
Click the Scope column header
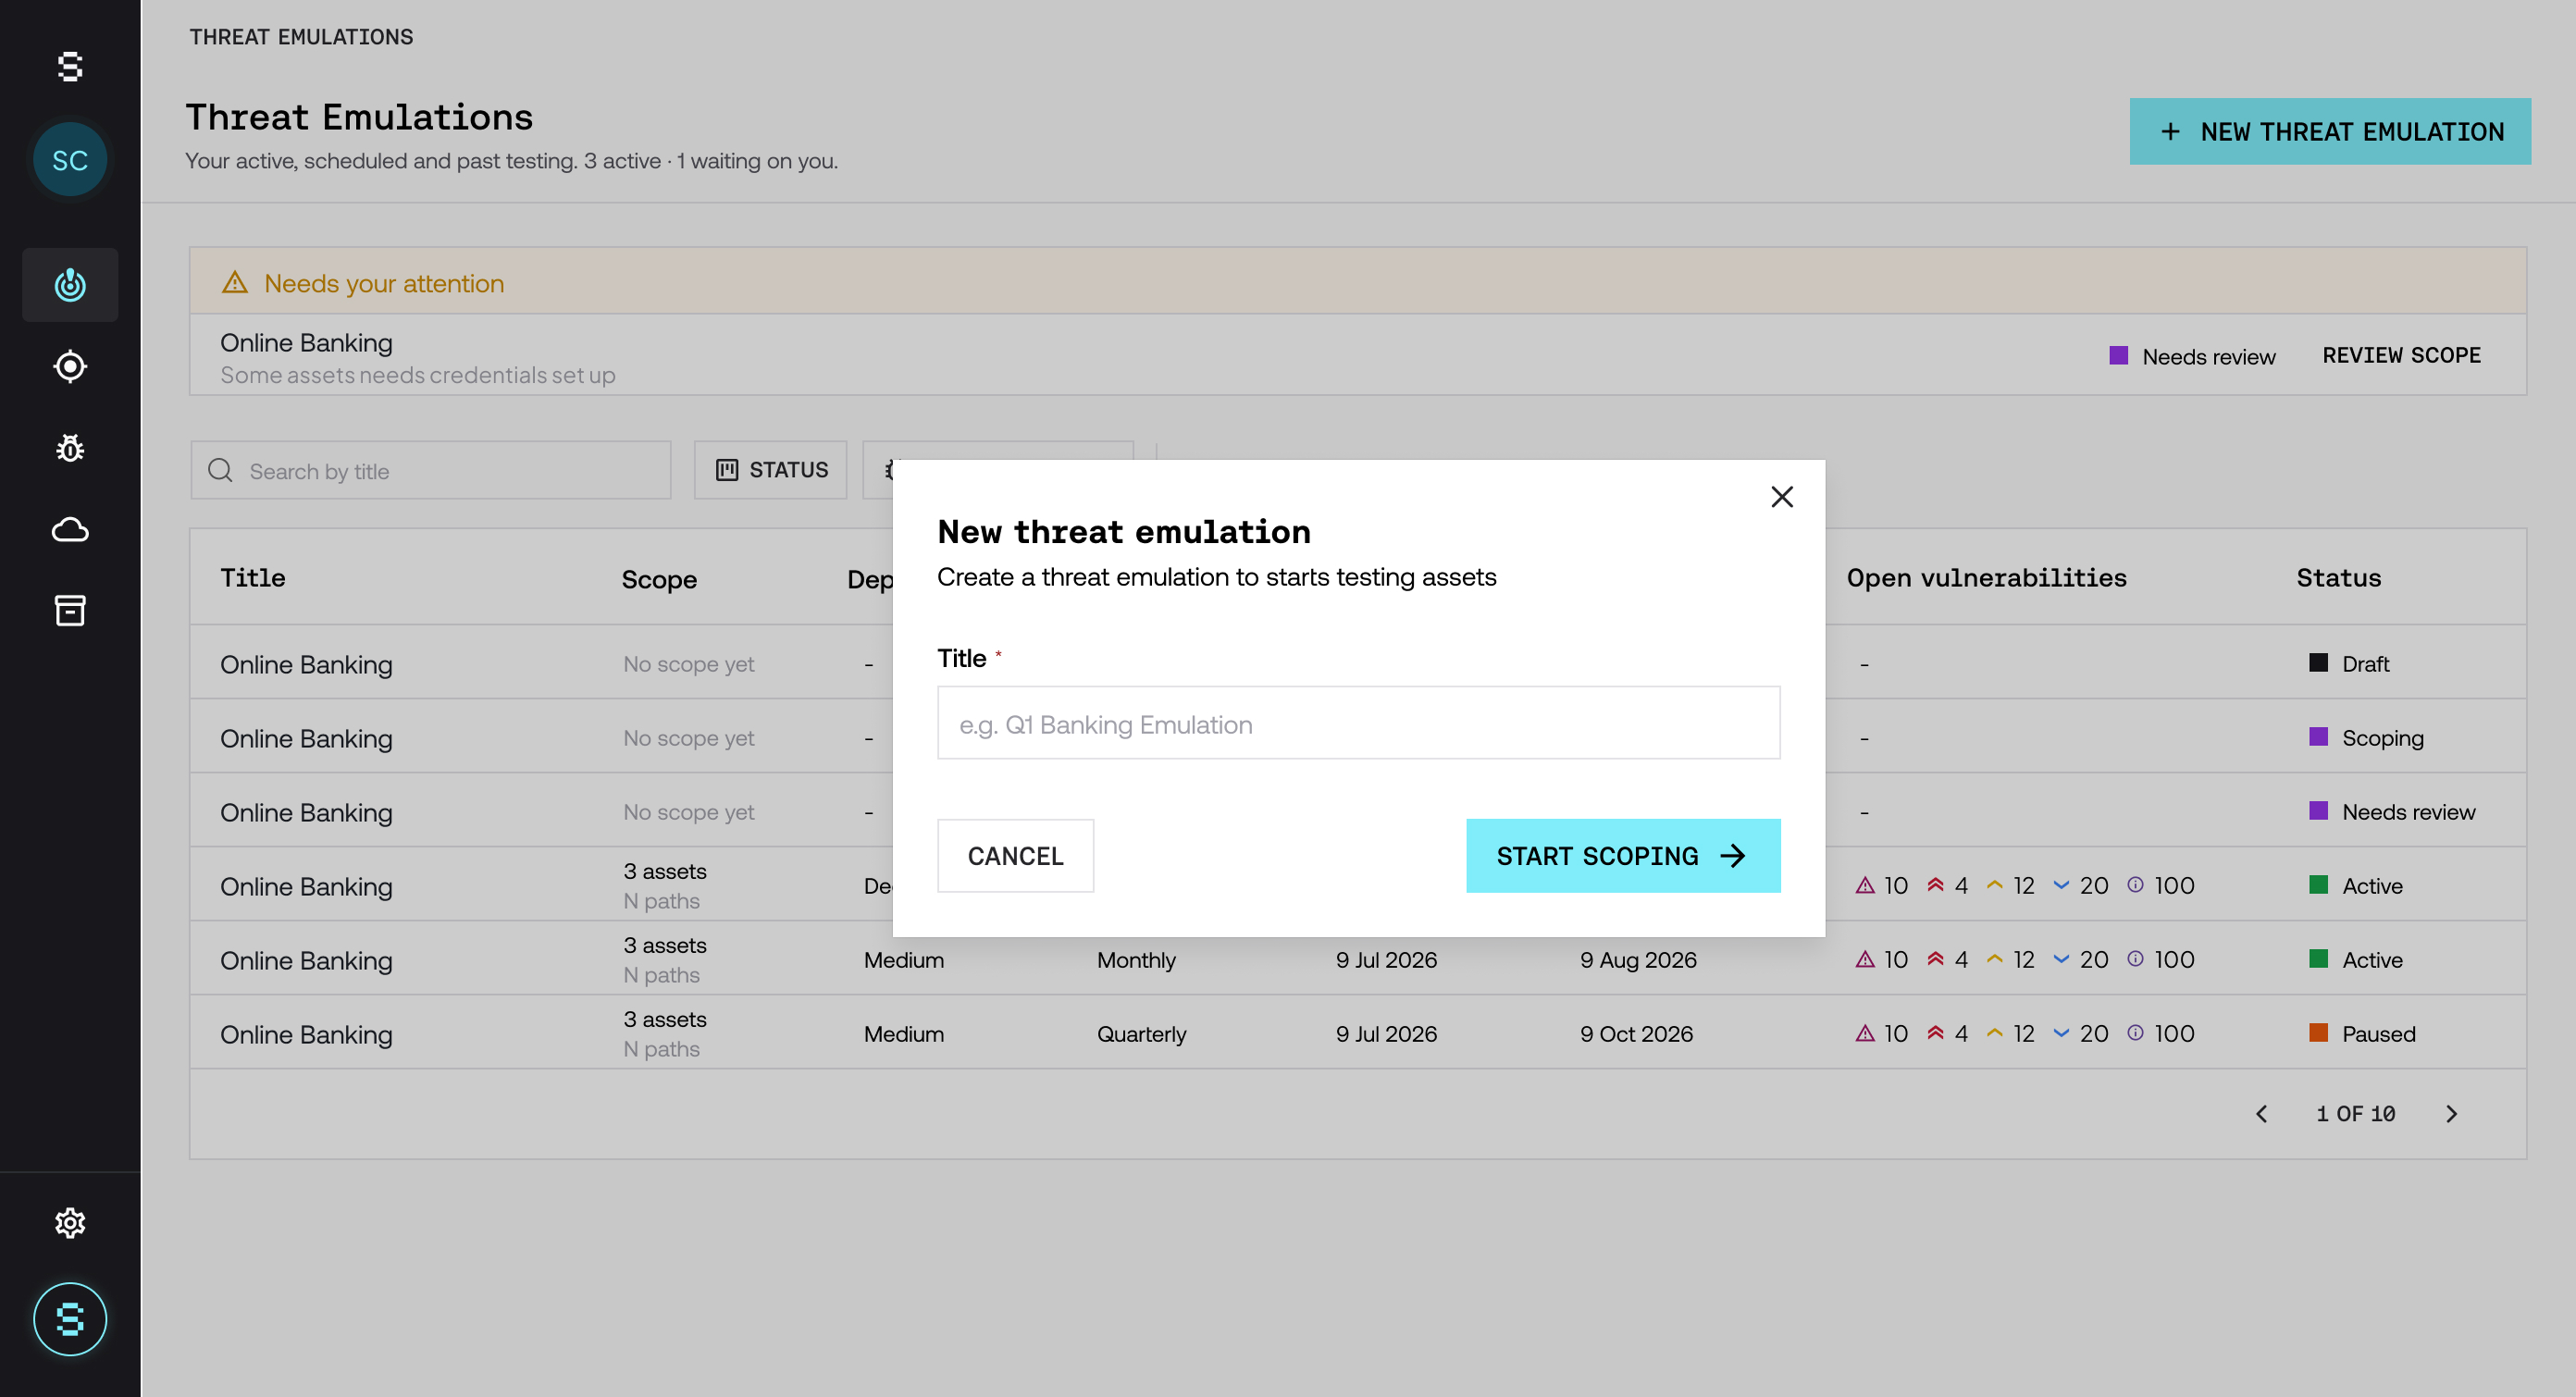pyautogui.click(x=659, y=579)
